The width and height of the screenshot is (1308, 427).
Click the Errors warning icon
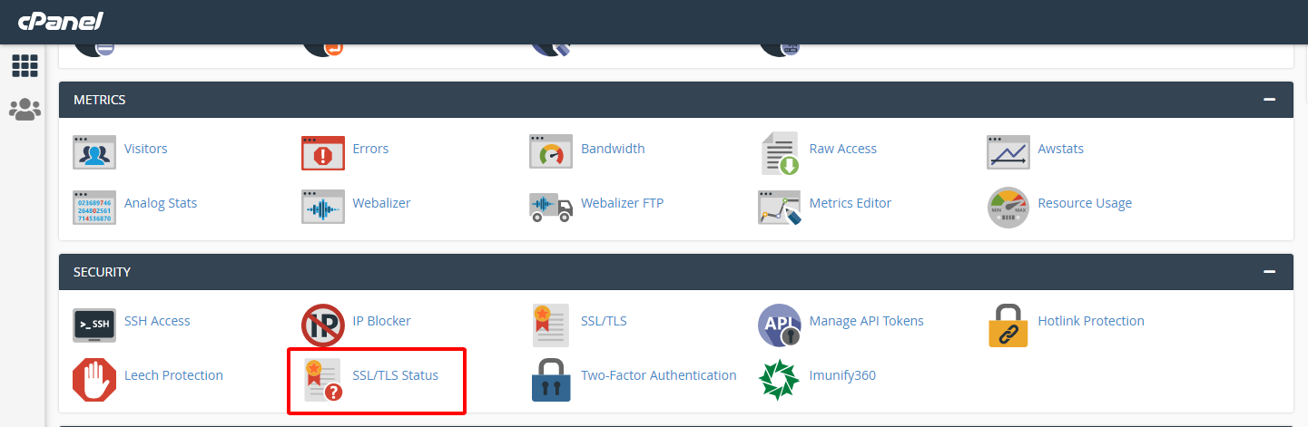(x=323, y=152)
